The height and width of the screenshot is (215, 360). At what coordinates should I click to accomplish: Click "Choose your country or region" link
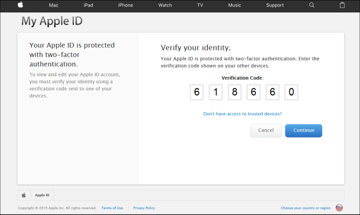point(305,208)
